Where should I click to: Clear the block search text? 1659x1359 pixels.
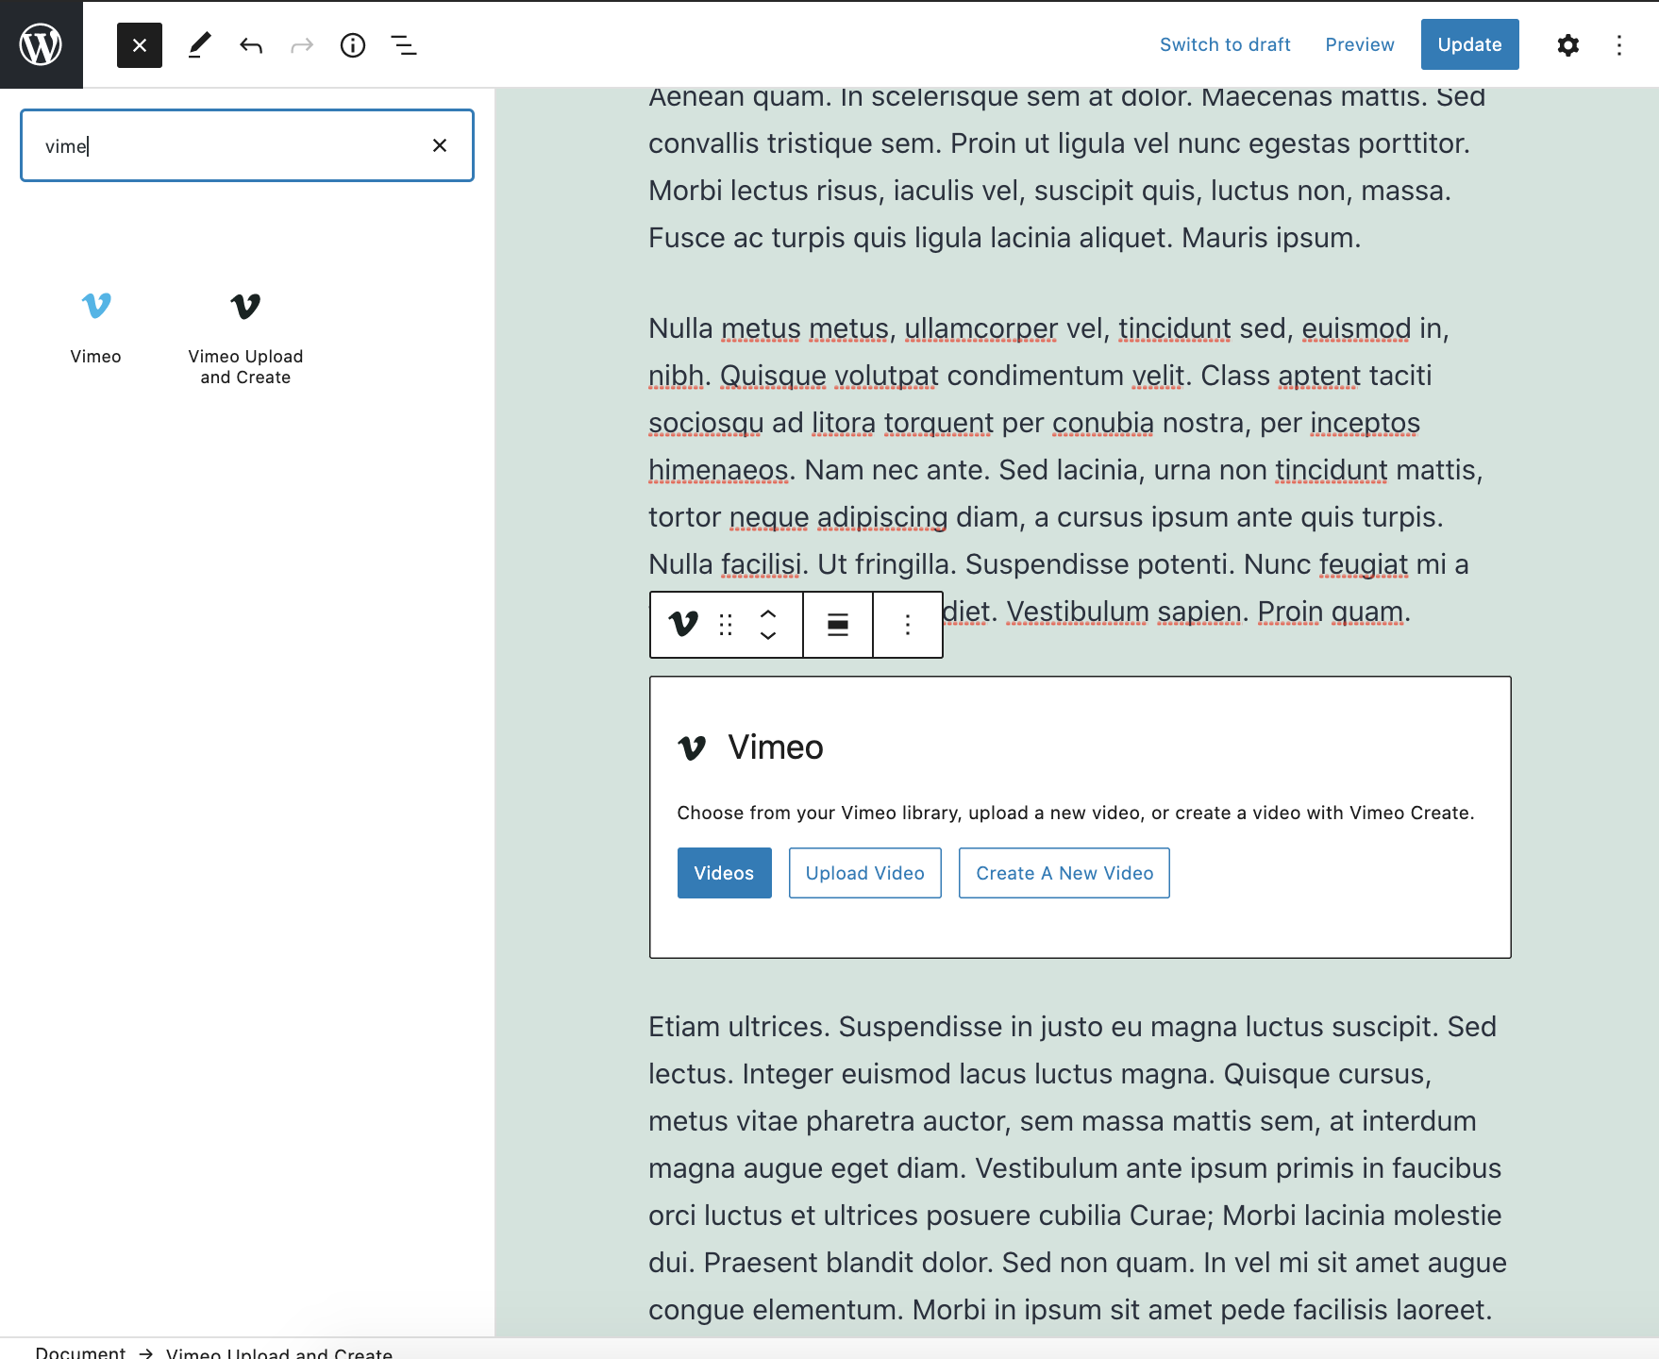440,145
